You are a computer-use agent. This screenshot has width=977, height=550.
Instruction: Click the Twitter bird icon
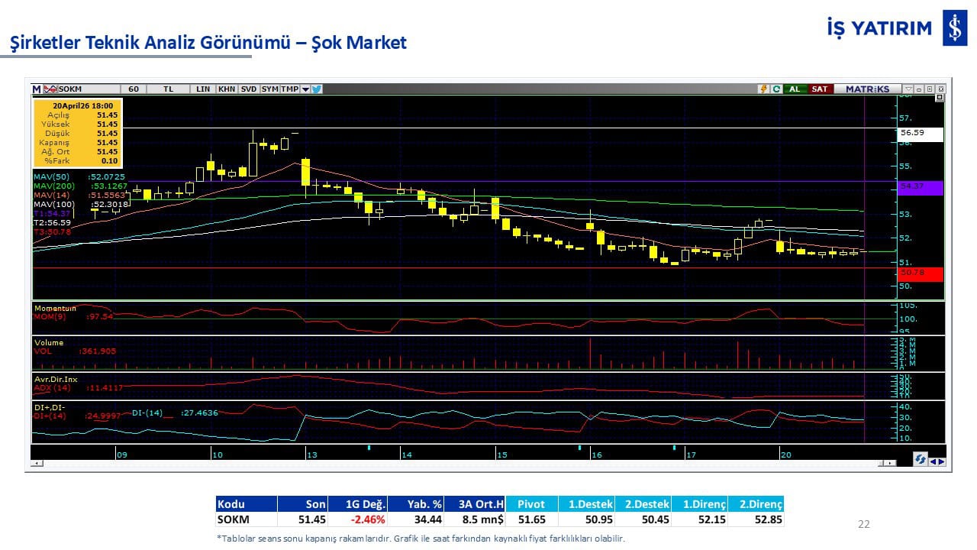(317, 89)
